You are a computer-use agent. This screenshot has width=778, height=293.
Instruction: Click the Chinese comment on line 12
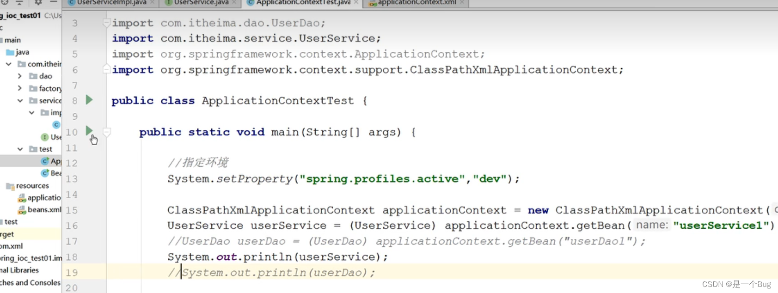[198, 163]
